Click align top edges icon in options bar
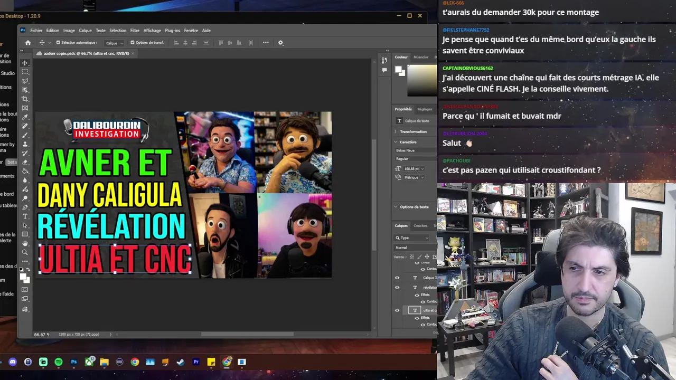The image size is (676, 380). 221,43
